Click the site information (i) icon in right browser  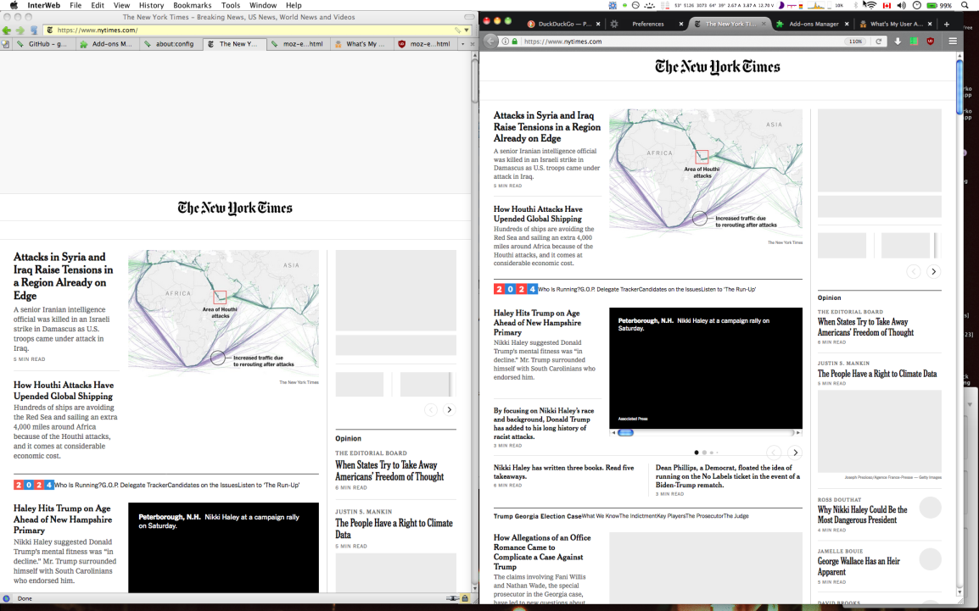coord(505,42)
